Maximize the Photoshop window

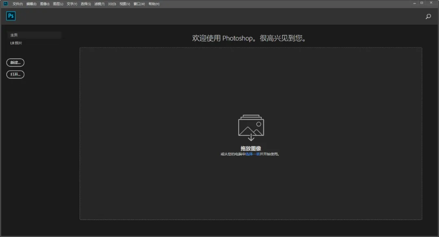[x=422, y=3]
